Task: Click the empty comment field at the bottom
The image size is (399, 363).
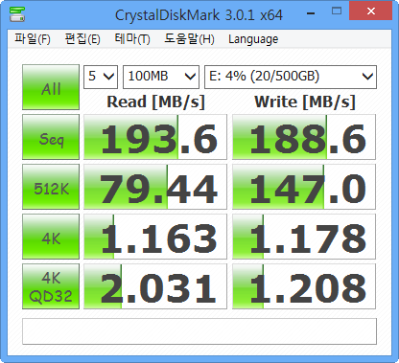Action: 199,331
